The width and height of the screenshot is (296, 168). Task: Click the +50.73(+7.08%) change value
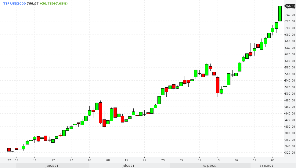point(53,3)
